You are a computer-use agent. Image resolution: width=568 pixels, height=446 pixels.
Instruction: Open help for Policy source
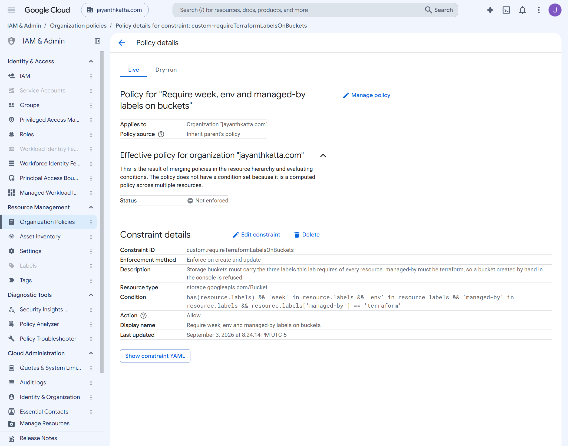coord(161,134)
